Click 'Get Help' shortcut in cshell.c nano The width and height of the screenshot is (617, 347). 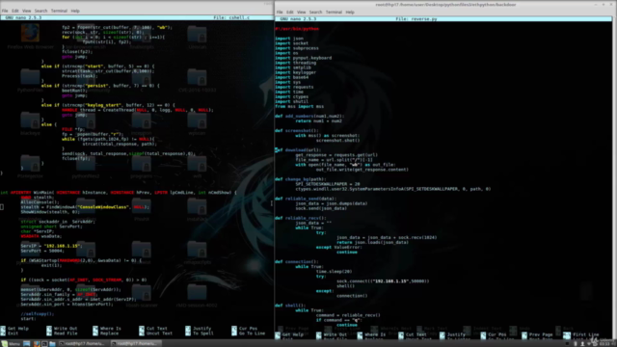(18, 329)
